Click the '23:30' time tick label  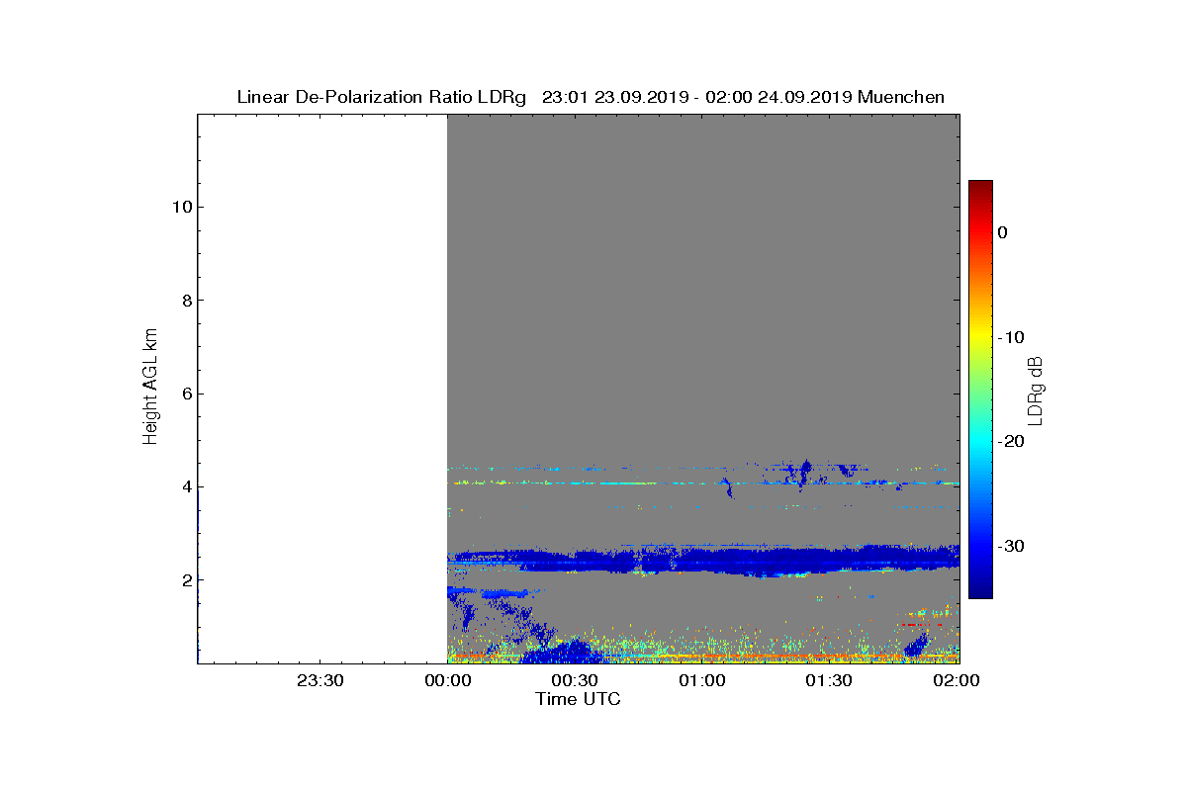point(320,681)
